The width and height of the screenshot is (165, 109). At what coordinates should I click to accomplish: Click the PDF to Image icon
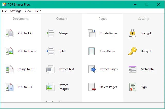(x=10, y=51)
